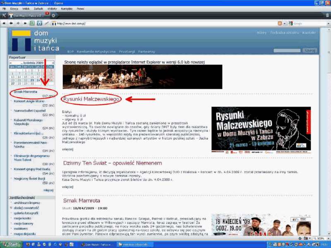The image size is (331, 248).
Task: Click the Opera panel wrench icon
Action: pyautogui.click(x=4, y=15)
